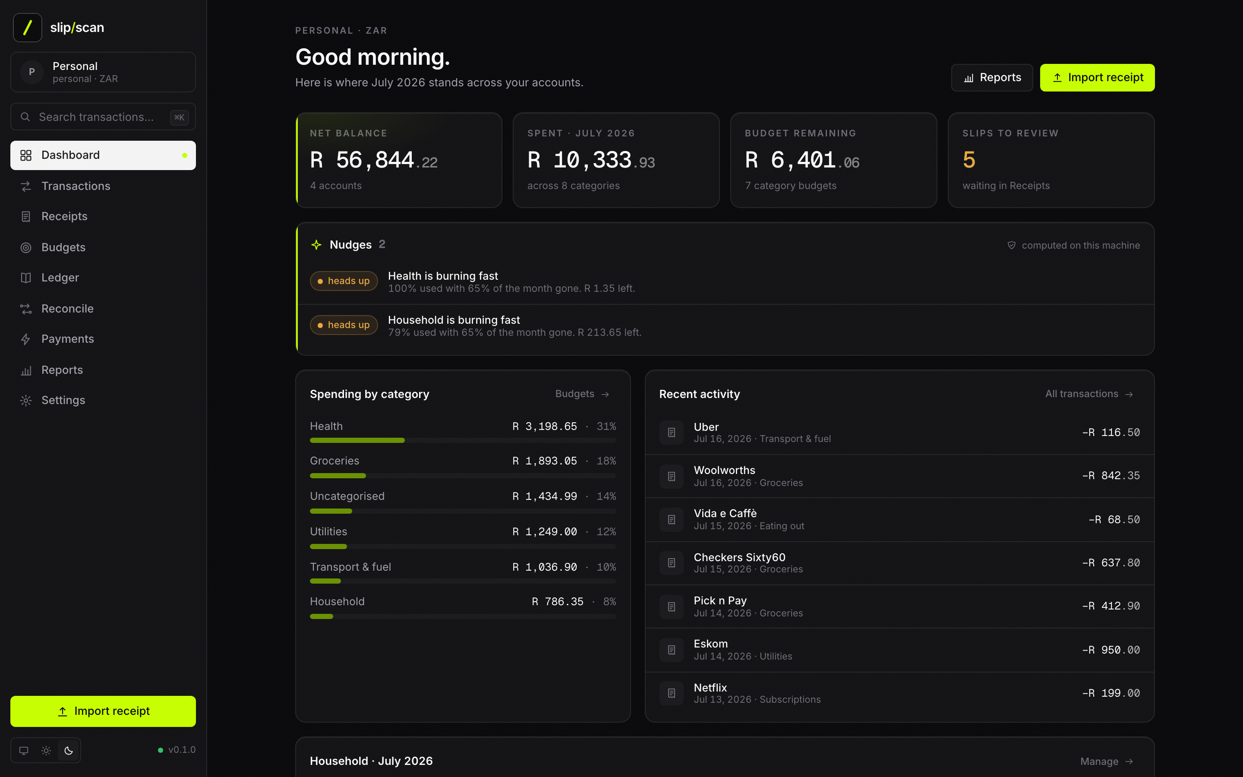The width and height of the screenshot is (1243, 777).
Task: Click the ⌘K shortcut badge in search
Action: 179,117
